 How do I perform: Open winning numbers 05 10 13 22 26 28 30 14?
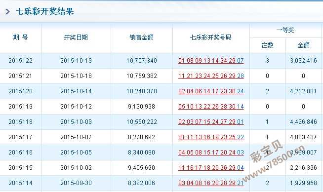211,107
